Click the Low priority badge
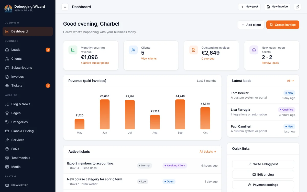The height and width of the screenshot is (192, 307). tap(143, 182)
